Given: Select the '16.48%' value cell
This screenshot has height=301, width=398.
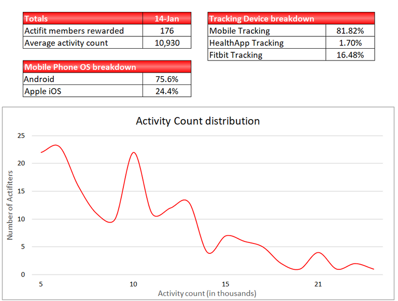Looking at the screenshot, I should [350, 54].
